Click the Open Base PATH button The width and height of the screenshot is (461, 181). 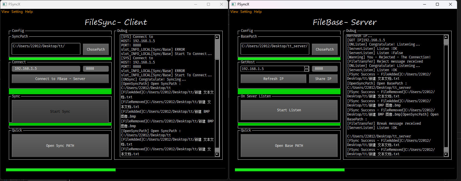click(289, 146)
